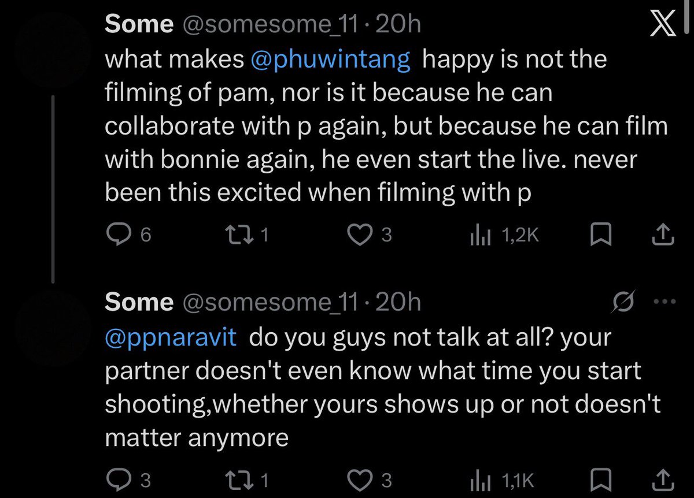The image size is (694, 498).
Task: Open the @ppnaravit mention link
Action: click(171, 337)
